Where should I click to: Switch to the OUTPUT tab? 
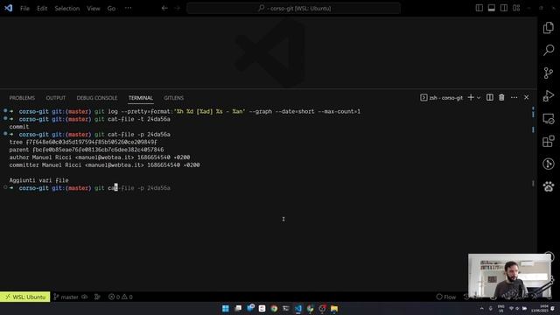pyautogui.click(x=56, y=98)
